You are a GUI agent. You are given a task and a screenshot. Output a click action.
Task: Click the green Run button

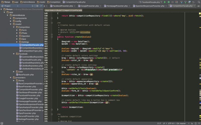[165, 2]
